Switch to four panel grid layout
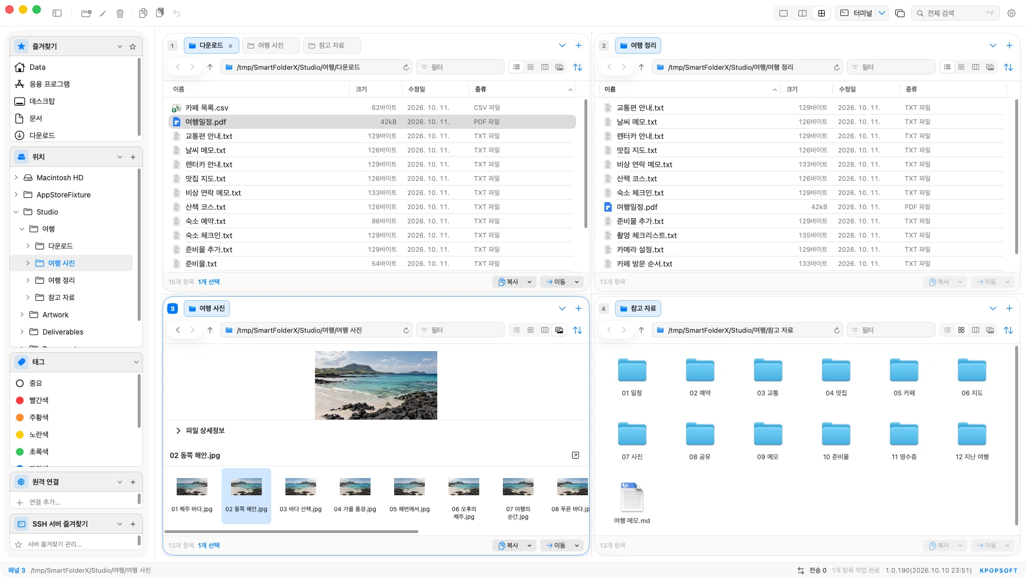This screenshot has height=578, width=1027. (821, 13)
